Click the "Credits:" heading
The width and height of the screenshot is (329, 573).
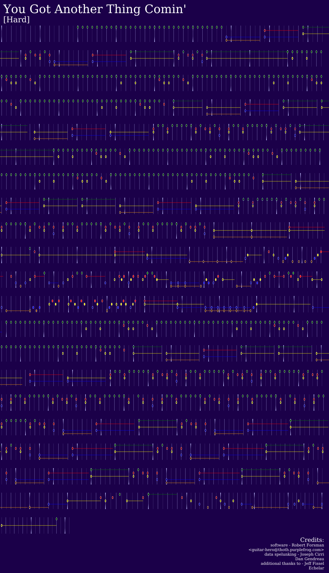point(312,540)
